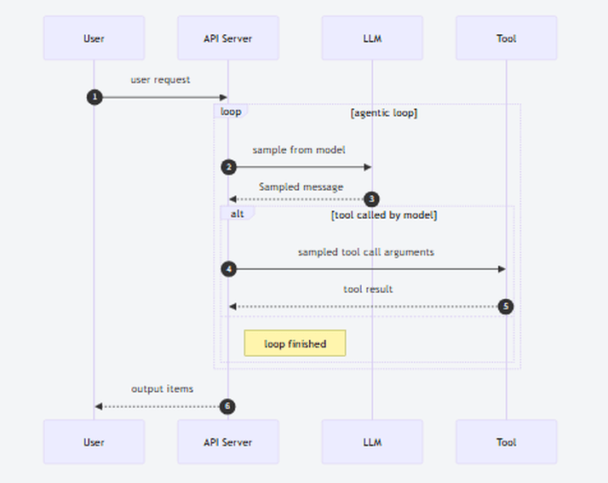
Task: Click the top User participant box
Action: 94,38
